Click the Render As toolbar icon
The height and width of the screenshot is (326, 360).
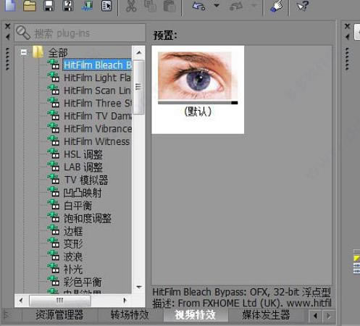87,5
